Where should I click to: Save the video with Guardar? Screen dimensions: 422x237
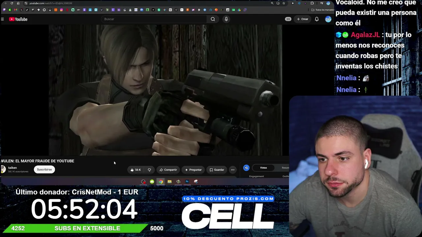217,170
